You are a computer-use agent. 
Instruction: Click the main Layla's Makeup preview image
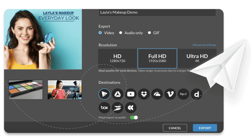(43, 39)
